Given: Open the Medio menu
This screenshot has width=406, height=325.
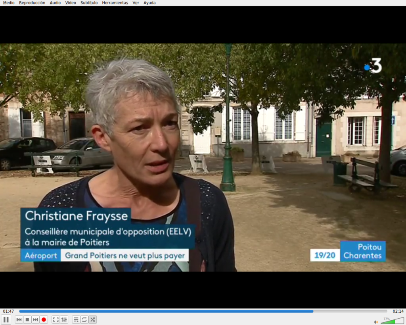Looking at the screenshot, I should coord(9,3).
